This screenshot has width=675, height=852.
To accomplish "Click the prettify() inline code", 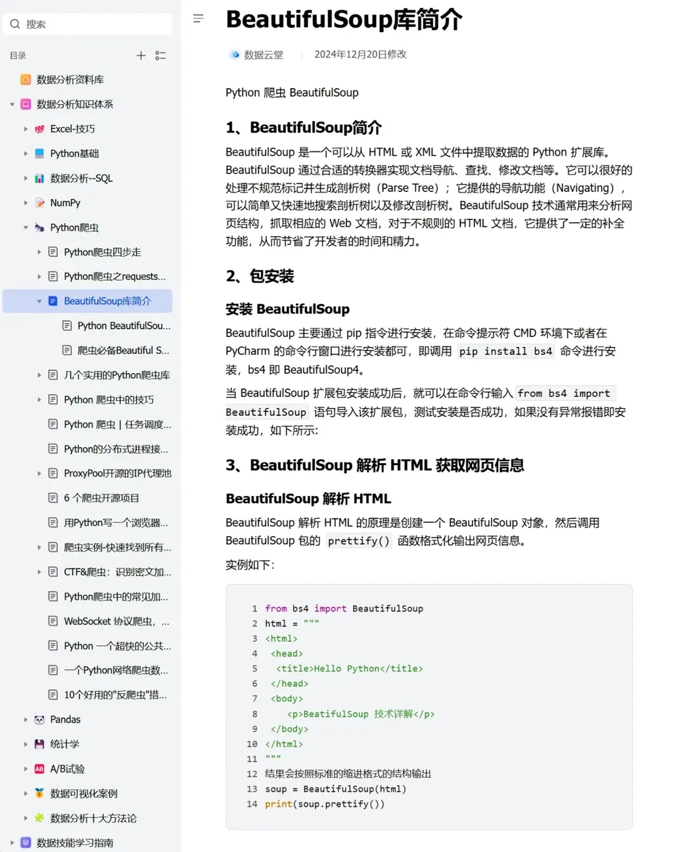I will coord(359,541).
